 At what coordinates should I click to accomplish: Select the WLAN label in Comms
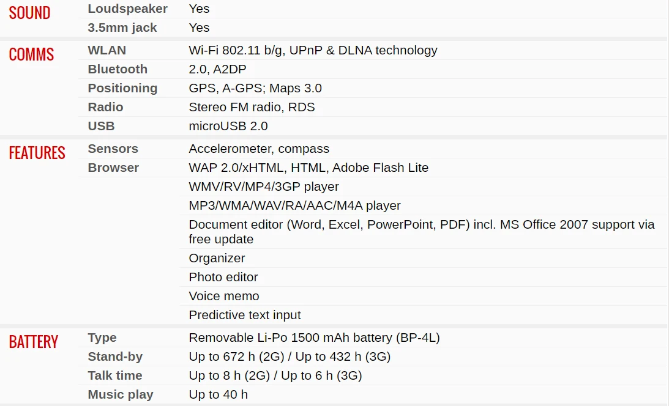[x=107, y=50]
